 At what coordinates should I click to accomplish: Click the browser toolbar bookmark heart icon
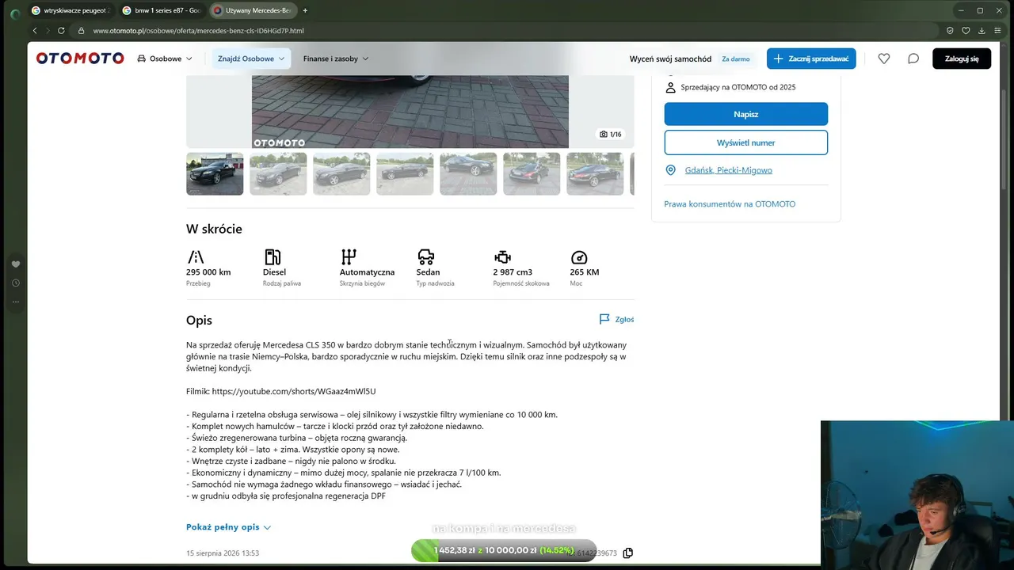[x=966, y=31]
